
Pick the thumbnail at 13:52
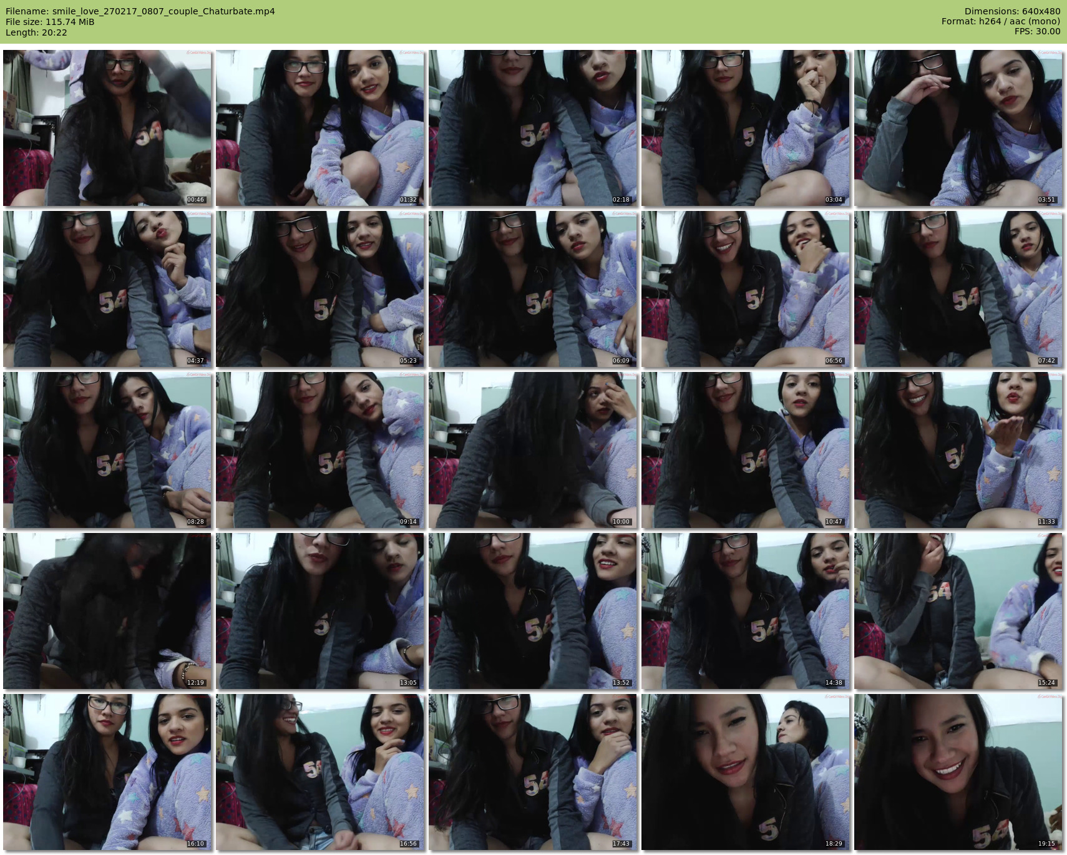pyautogui.click(x=533, y=611)
